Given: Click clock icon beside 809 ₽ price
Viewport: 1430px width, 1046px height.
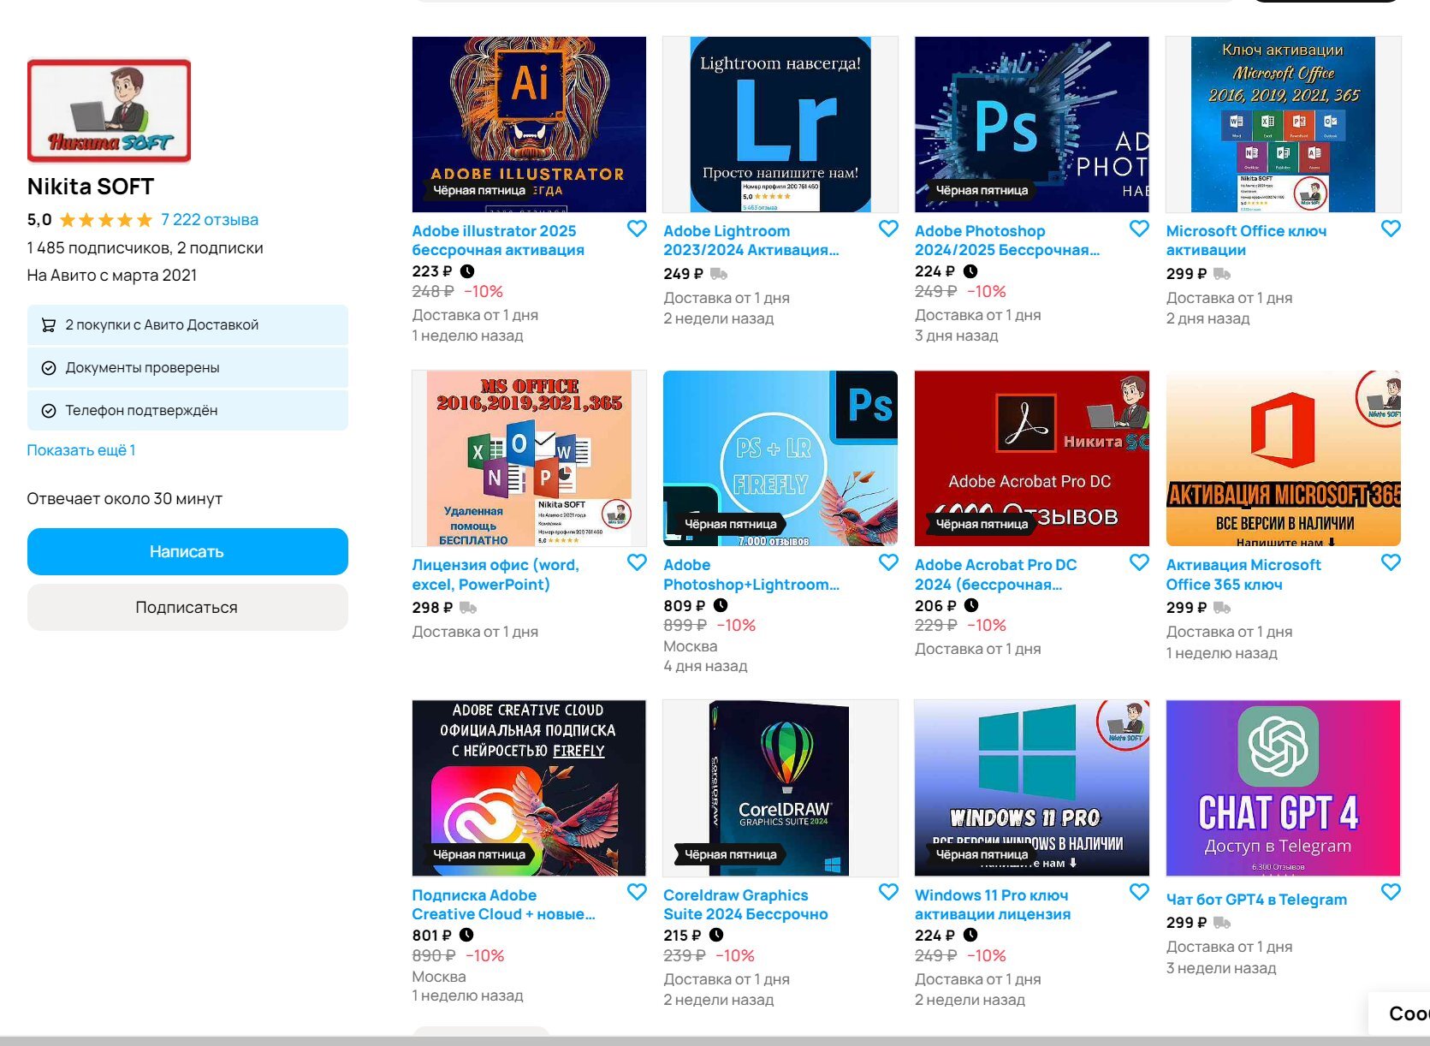Looking at the screenshot, I should [x=721, y=605].
